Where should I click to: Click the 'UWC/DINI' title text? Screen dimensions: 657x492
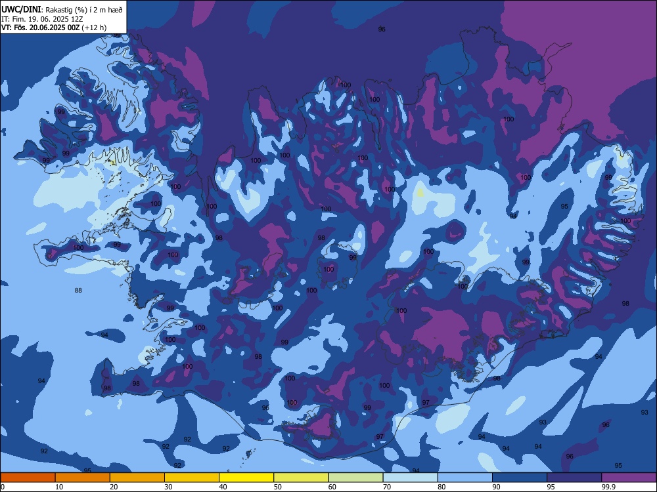click(20, 9)
